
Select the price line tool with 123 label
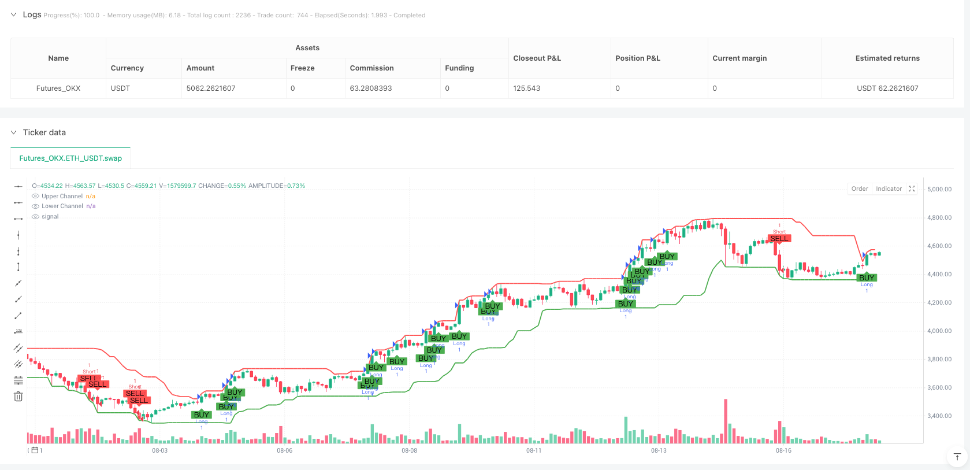point(18,332)
